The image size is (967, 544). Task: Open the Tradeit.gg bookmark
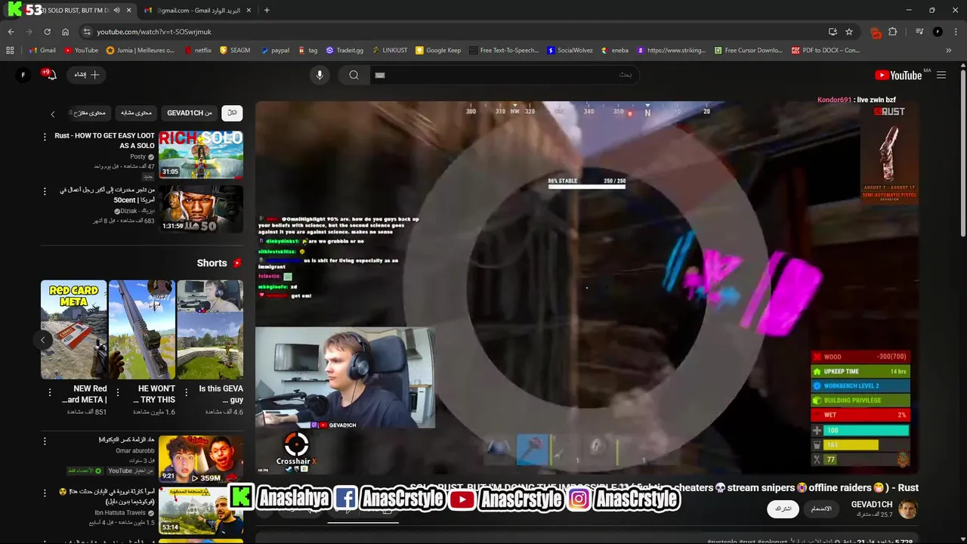(x=344, y=51)
